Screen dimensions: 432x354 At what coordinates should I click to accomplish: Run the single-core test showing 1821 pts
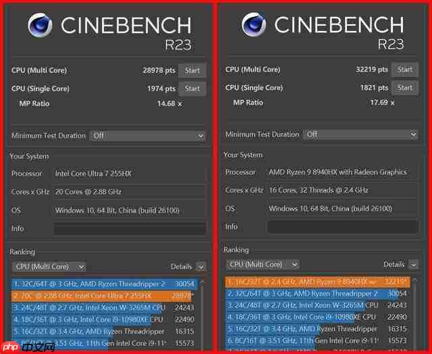point(405,87)
